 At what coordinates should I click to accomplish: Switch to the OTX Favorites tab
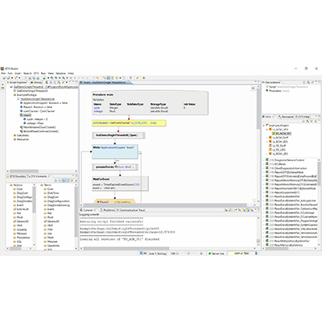tap(16, 176)
